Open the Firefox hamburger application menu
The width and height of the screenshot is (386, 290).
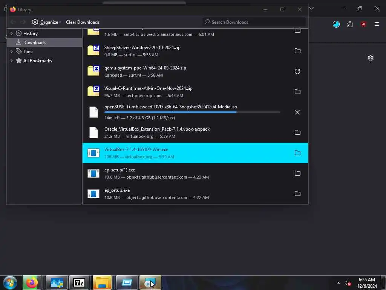pyautogui.click(x=377, y=24)
